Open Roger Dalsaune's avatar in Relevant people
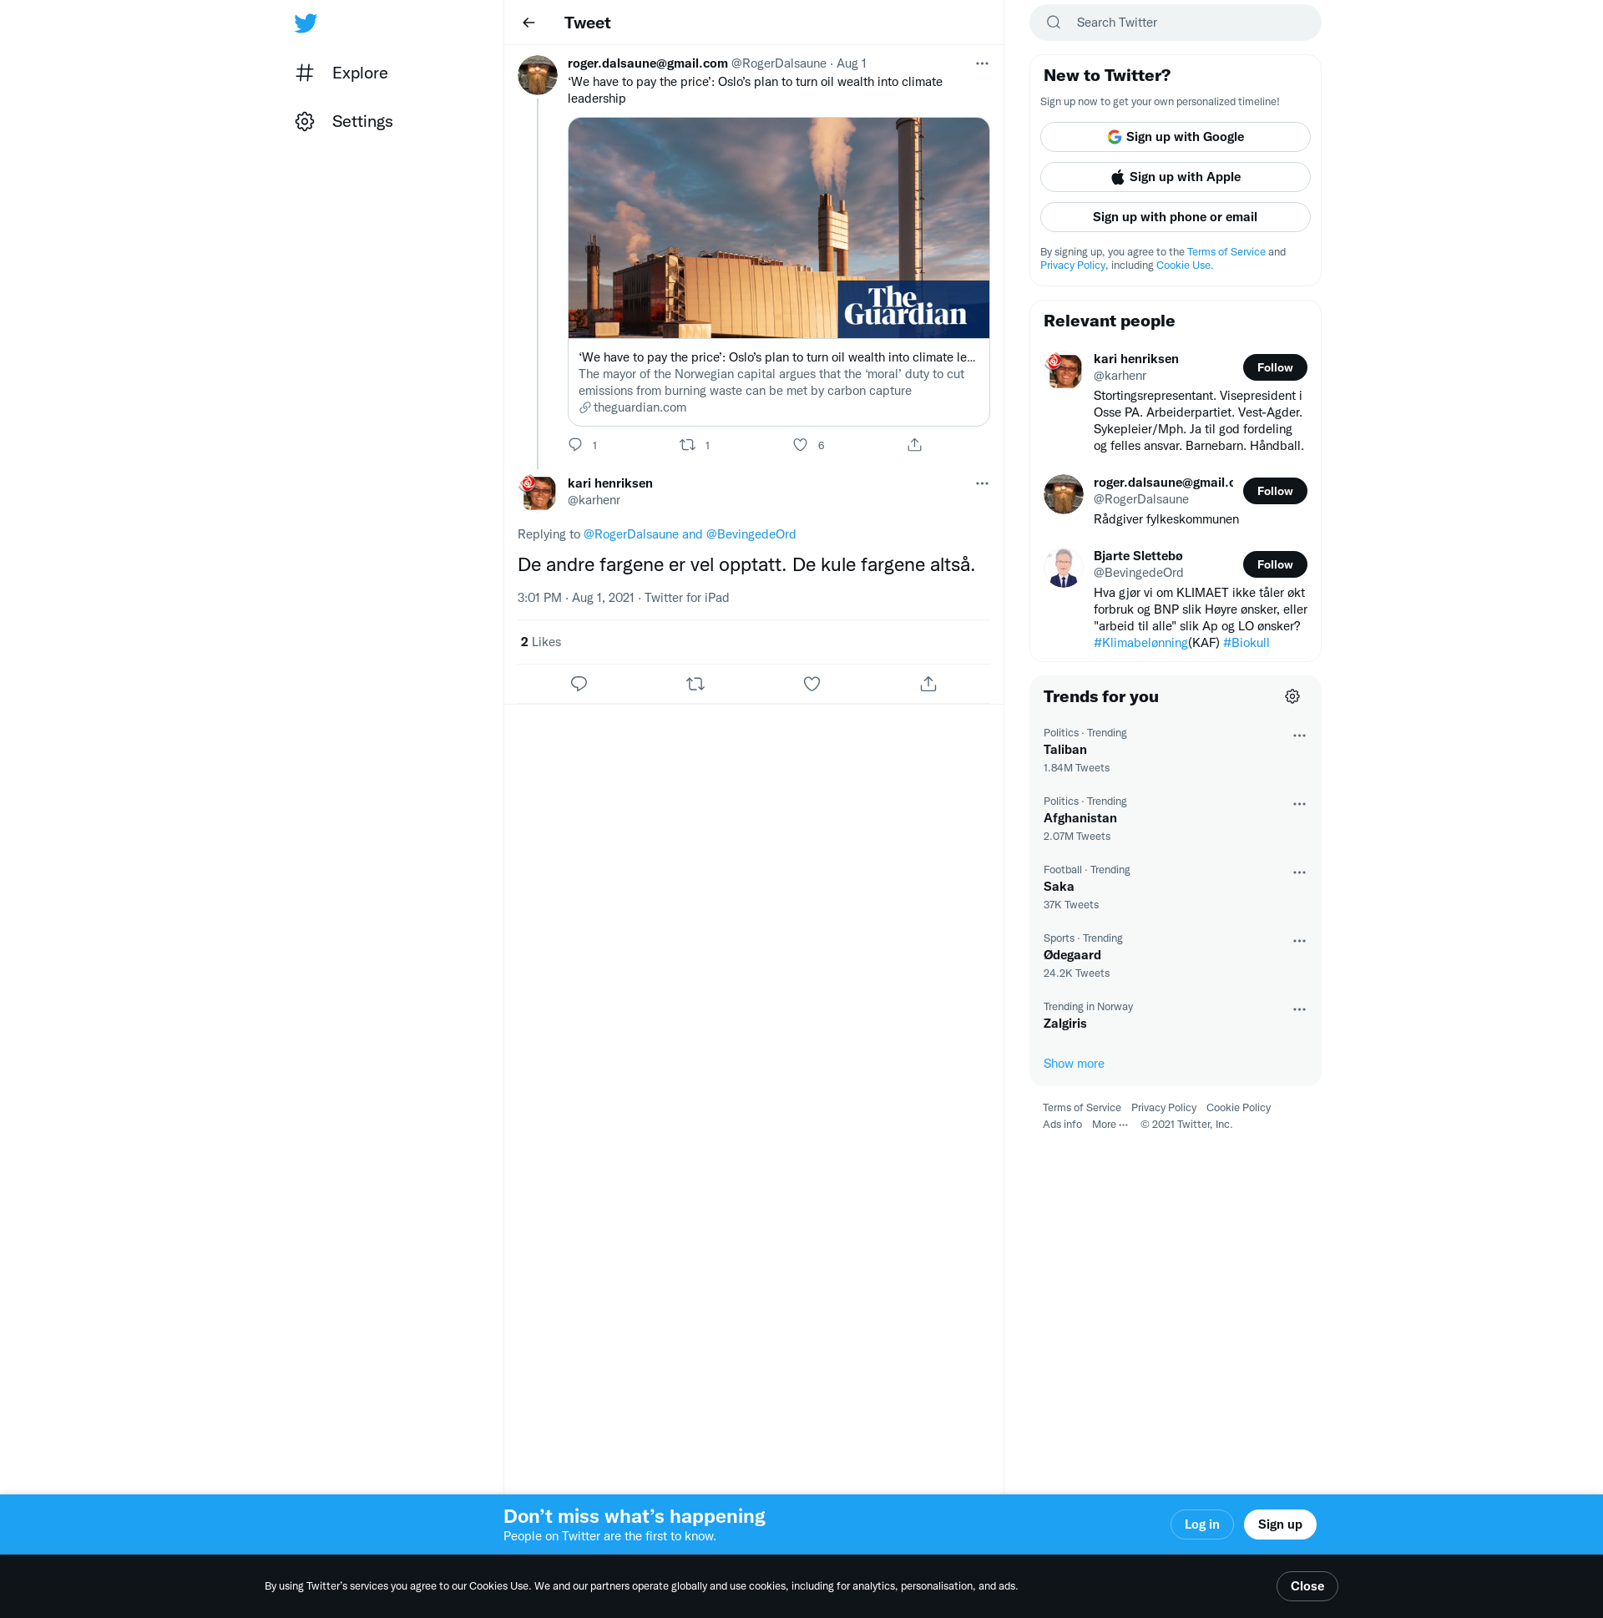The image size is (1603, 1618). tap(1063, 494)
